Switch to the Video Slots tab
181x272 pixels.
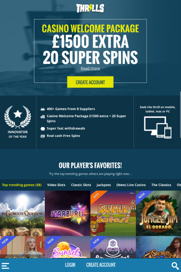pyautogui.click(x=56, y=185)
